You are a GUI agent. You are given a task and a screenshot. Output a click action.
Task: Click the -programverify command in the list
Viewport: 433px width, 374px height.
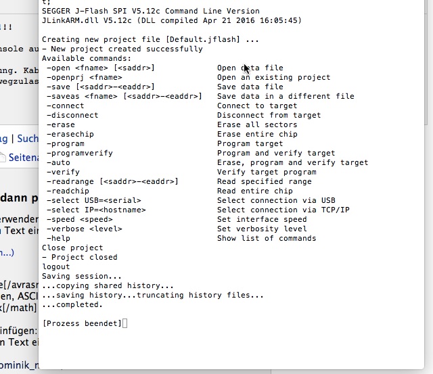click(80, 154)
